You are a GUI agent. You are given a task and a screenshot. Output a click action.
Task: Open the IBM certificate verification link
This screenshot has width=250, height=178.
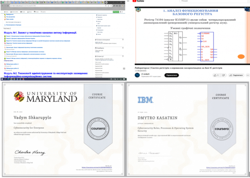[x=221, y=167]
